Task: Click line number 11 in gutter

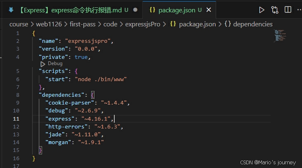Action: [16, 119]
